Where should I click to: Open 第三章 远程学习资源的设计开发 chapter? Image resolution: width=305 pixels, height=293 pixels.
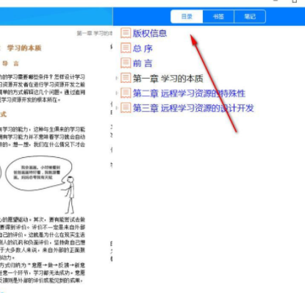click(x=193, y=108)
